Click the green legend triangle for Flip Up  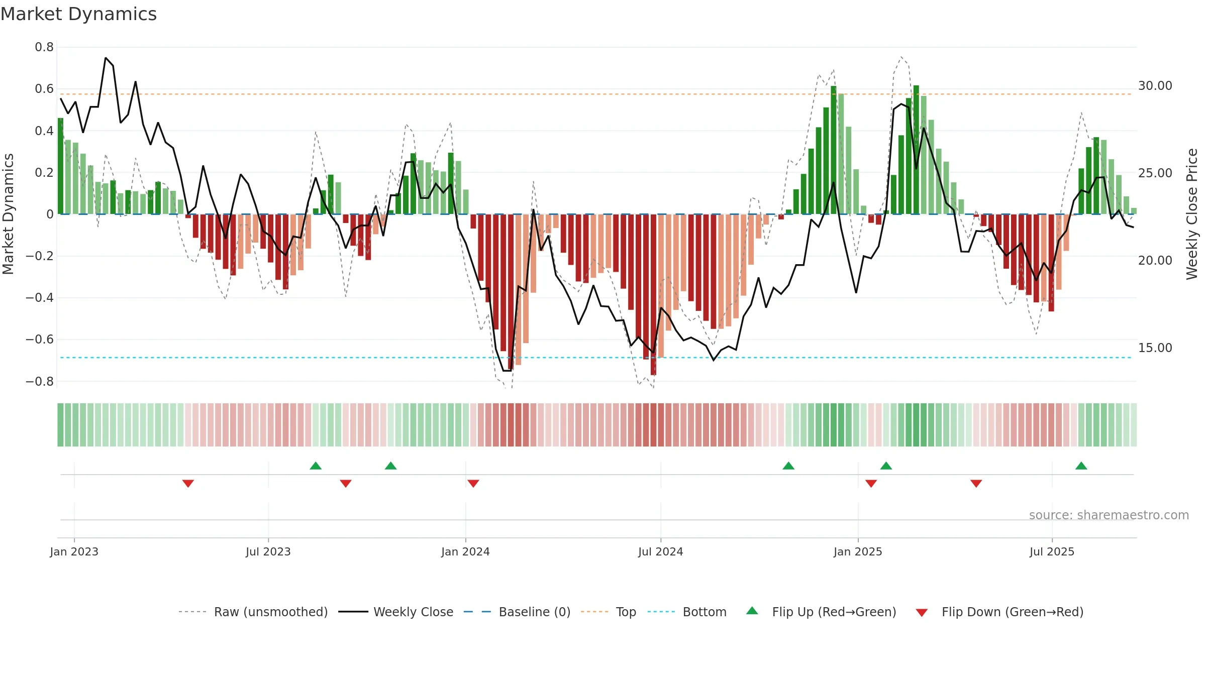coord(752,611)
